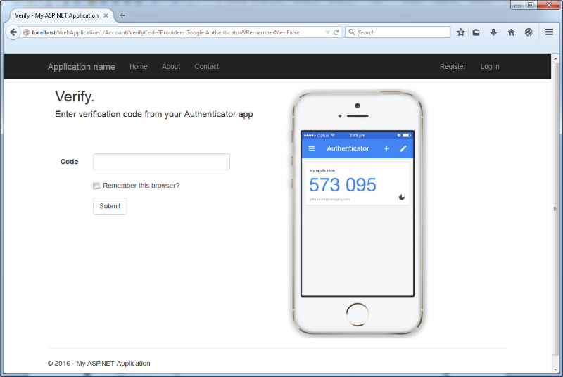Tap the pencil edit icon in Authenticator
Screen dimensions: 563x377
pos(403,148)
